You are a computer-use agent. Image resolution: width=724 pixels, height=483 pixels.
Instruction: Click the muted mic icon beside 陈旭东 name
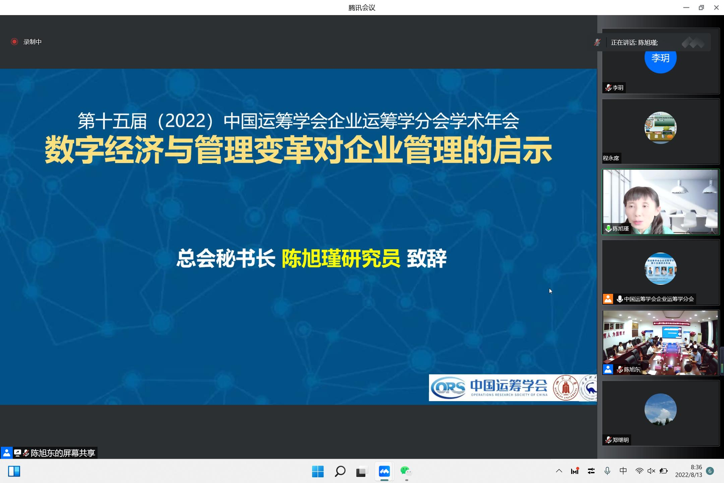click(x=619, y=369)
